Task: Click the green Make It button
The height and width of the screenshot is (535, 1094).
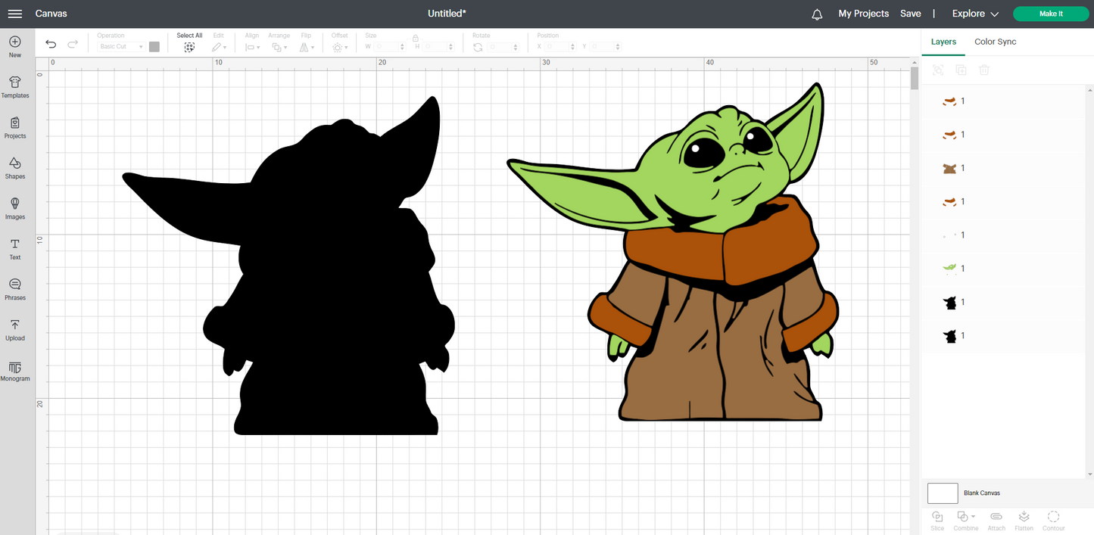Action: click(1051, 14)
